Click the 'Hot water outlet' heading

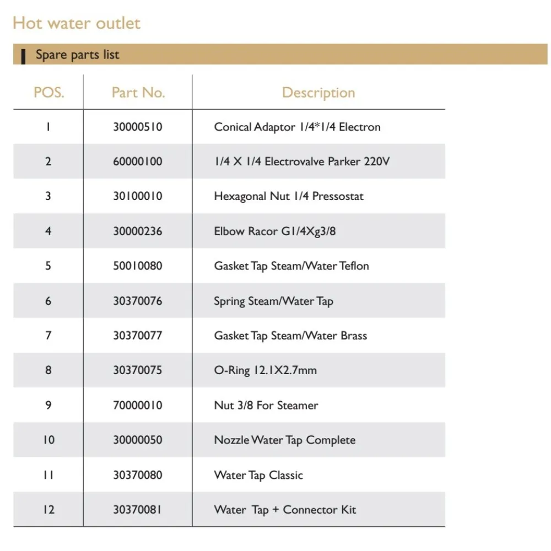pyautogui.click(x=77, y=23)
